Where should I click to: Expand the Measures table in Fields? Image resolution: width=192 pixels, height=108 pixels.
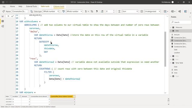coord(171,27)
